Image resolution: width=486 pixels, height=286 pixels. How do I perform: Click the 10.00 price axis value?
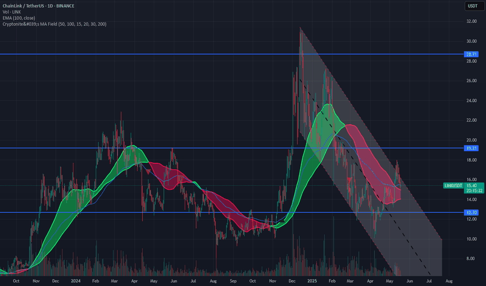[471, 239]
